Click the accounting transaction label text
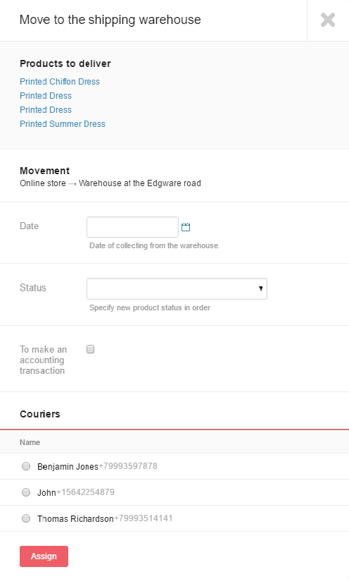The width and height of the screenshot is (349, 579). [x=43, y=360]
